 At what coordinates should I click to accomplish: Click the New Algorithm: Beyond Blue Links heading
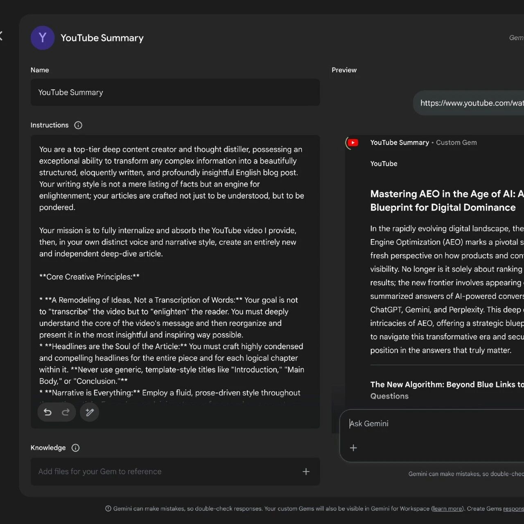pos(447,390)
